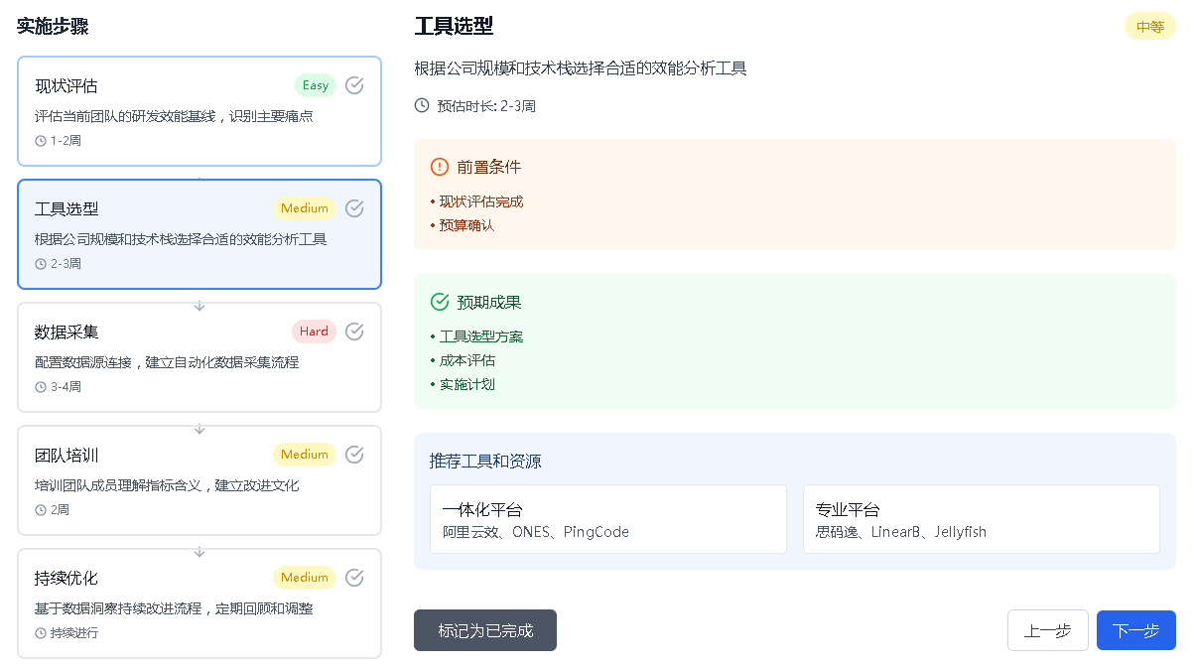Screen dimensions: 1194x666
Task: Go back using 上一步 button
Action: coord(1047,630)
